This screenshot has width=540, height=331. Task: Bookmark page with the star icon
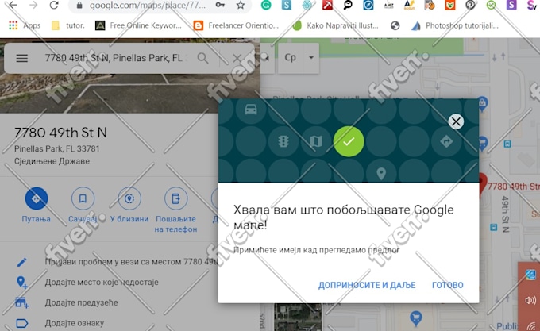[x=241, y=5]
